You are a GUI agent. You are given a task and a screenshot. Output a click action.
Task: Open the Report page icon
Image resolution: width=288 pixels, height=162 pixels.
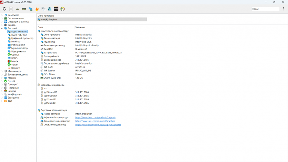tap(11, 9)
